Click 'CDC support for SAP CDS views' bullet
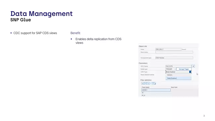 (35, 33)
